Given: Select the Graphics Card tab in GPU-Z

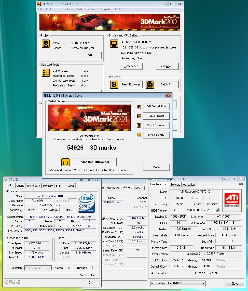Looking at the screenshot, I should click(x=159, y=184).
